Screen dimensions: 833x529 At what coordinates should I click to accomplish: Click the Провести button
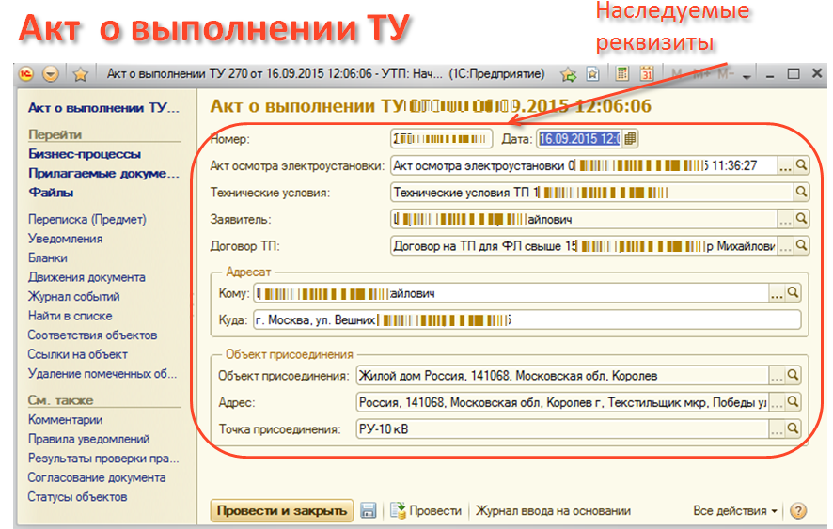429,511
